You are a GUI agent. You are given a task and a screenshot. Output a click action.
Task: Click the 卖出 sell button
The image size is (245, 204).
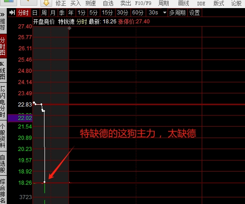coord(125,3)
